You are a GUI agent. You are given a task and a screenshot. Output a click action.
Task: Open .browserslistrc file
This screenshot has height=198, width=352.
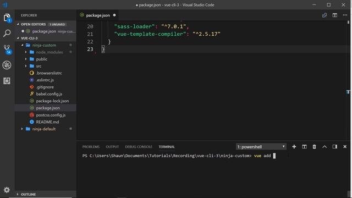coord(49,73)
